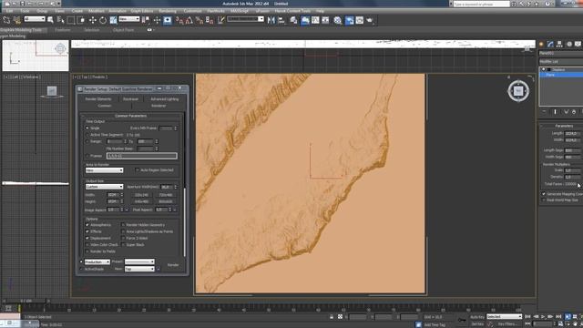Screen dimensions: 583x328
Task: Open the Create command panel tab
Action: (541, 44)
